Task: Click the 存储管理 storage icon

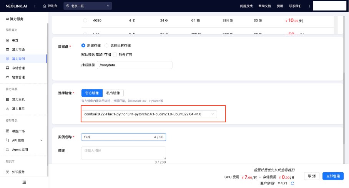Action: point(8,68)
